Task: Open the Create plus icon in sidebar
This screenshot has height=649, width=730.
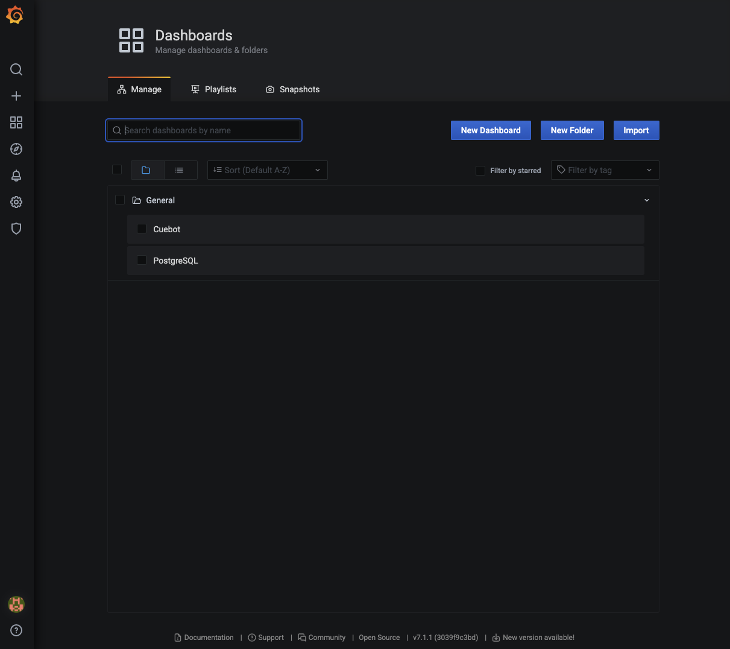Action: 16,96
